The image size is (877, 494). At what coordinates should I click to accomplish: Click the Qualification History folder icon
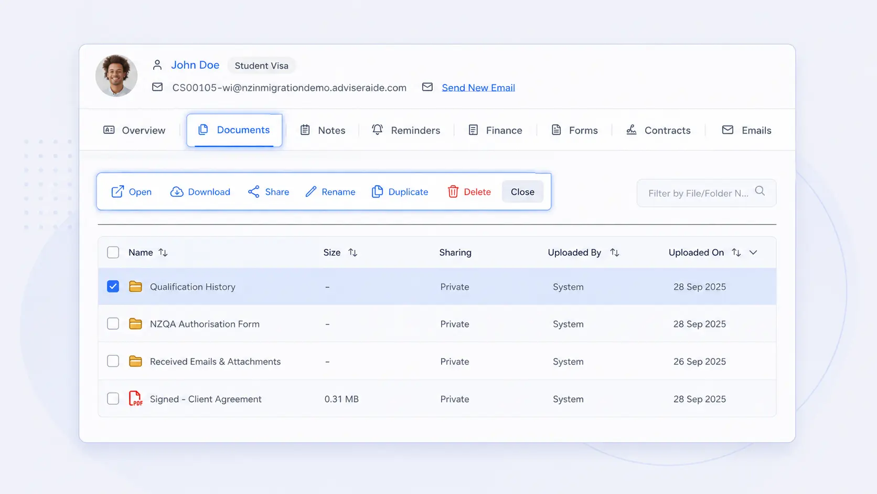coord(135,286)
